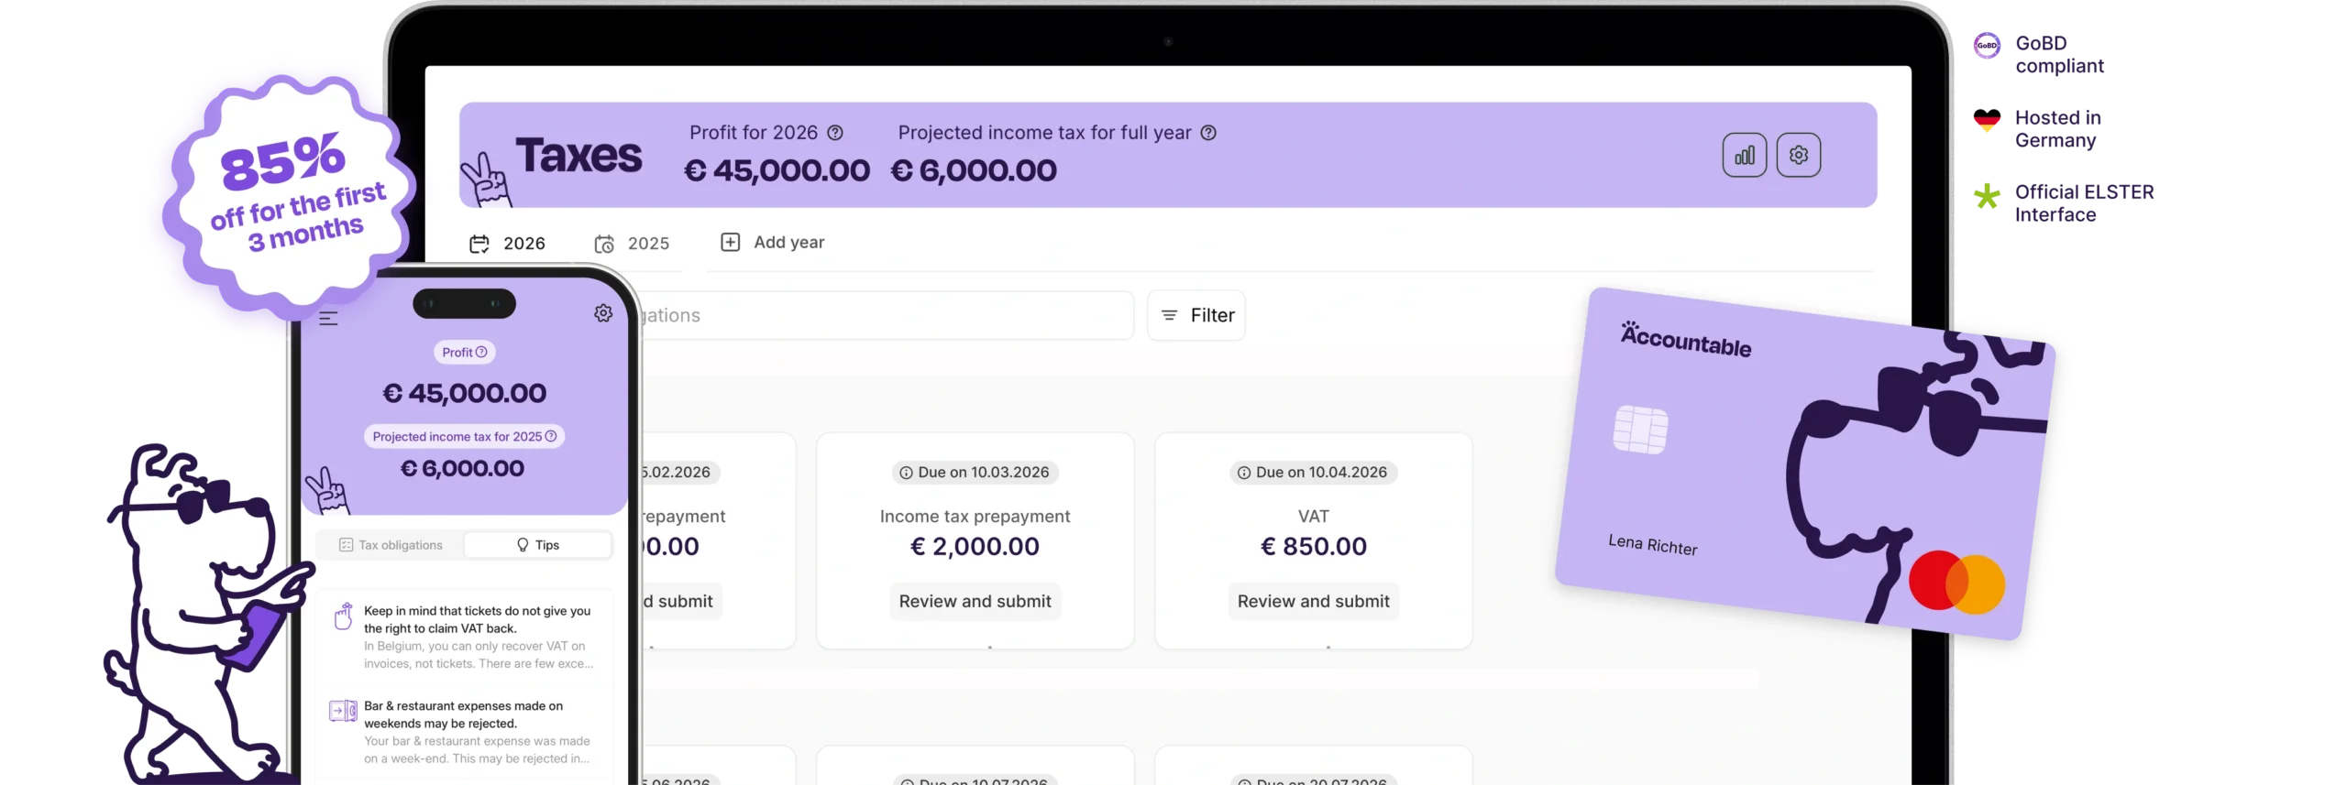Viewport: 2347px width, 785px height.
Task: Click Review and submit for Income tax prepayment
Action: 975,602
